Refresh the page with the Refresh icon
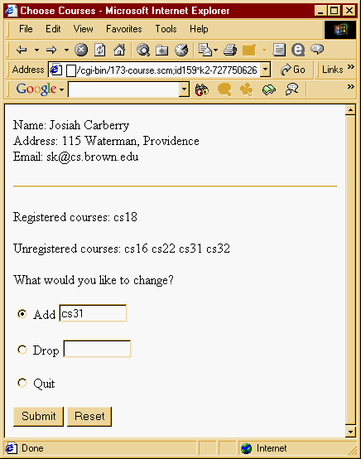The image size is (361, 459). (x=99, y=50)
